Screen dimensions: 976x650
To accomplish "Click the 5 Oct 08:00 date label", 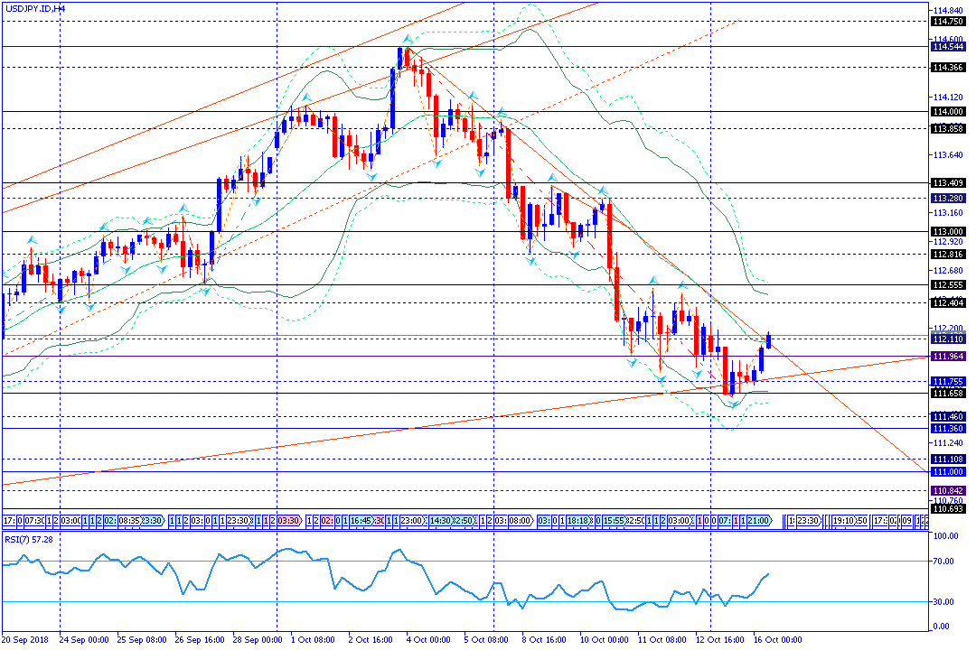I will pyautogui.click(x=486, y=640).
